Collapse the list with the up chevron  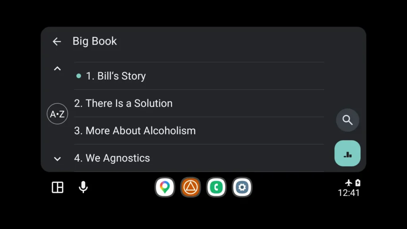coord(57,68)
